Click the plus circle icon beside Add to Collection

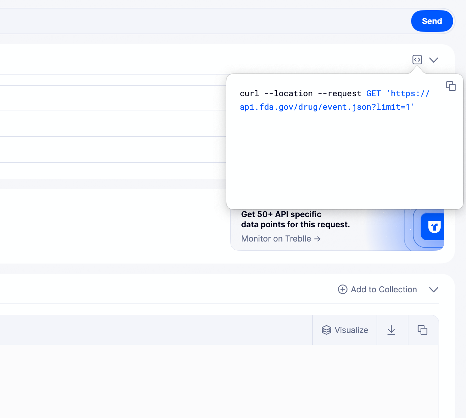(x=342, y=289)
